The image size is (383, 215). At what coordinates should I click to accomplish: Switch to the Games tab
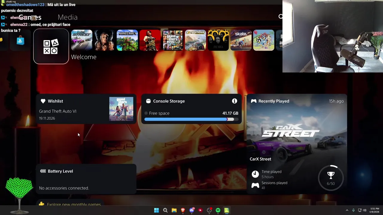(30, 17)
